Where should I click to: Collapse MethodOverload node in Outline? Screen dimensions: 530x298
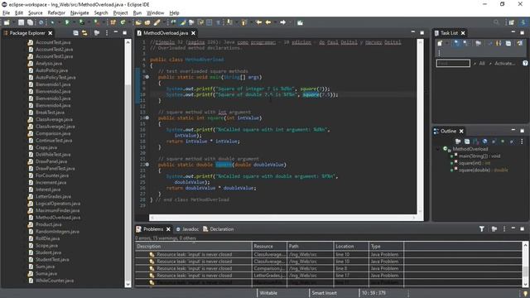(438, 149)
